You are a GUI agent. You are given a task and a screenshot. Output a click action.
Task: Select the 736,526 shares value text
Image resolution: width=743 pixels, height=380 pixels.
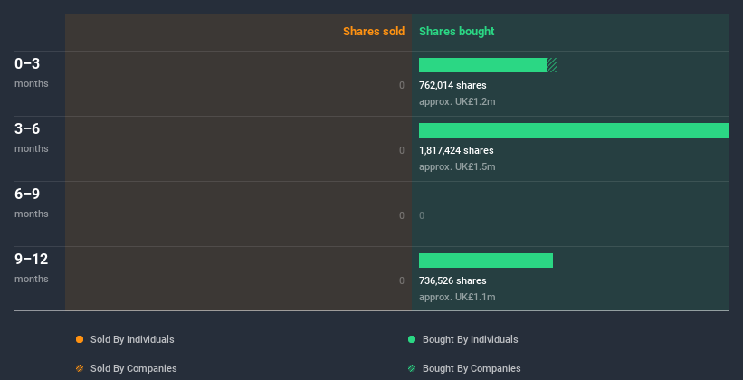452,281
